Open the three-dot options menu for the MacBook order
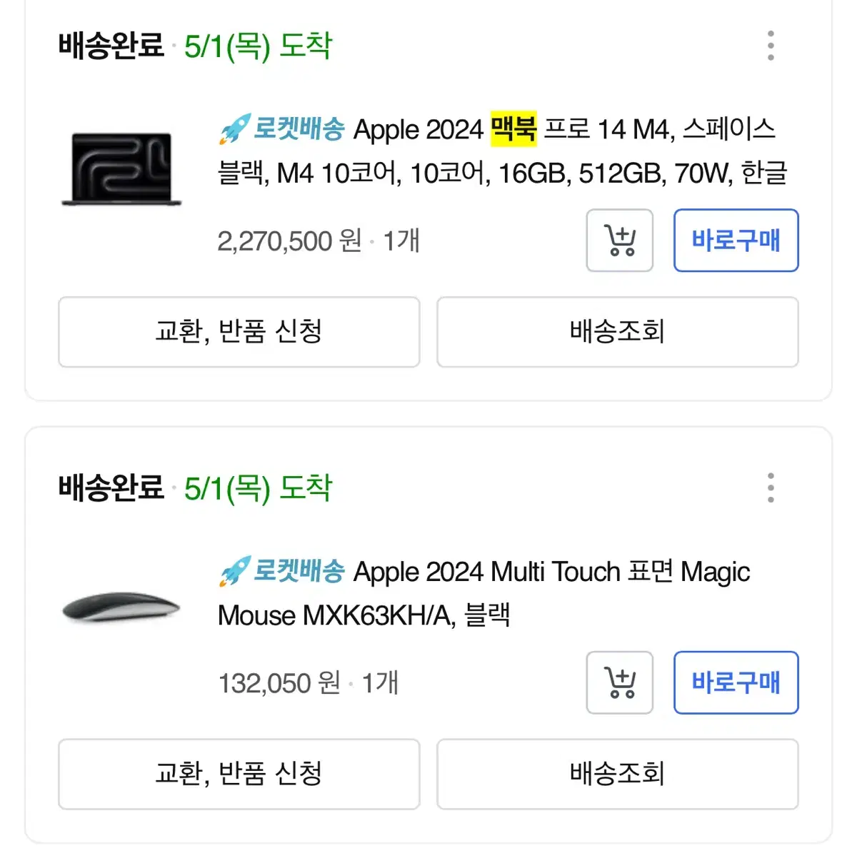The width and height of the screenshot is (857, 848). point(770,45)
